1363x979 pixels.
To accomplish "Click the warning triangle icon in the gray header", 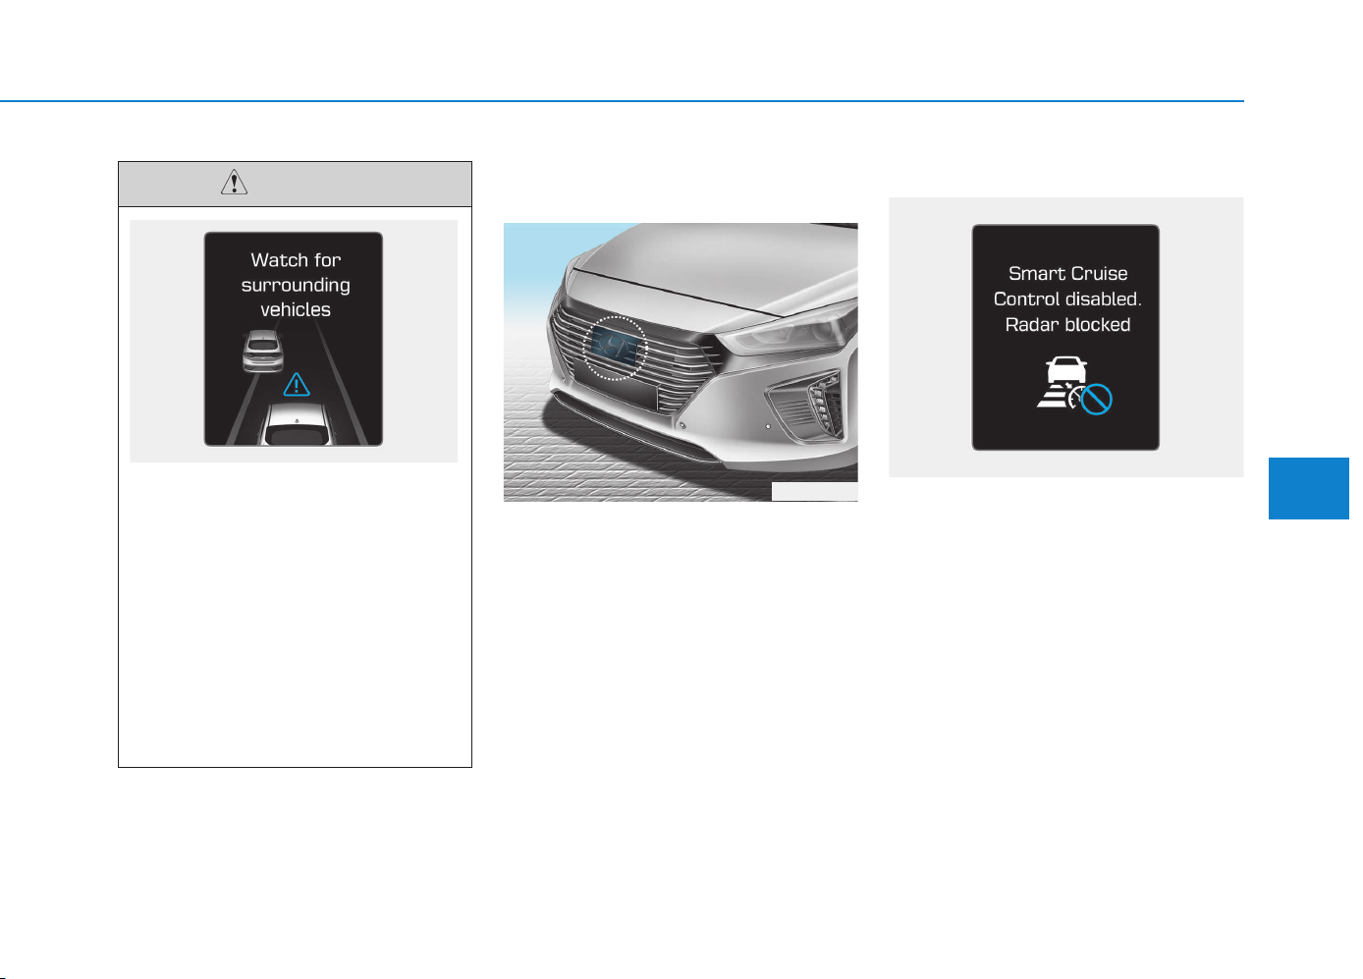I will click(234, 183).
